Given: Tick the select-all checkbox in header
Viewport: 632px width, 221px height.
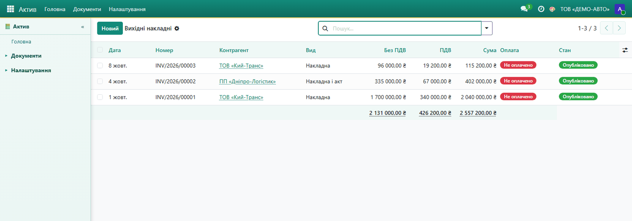Looking at the screenshot, I should click(100, 50).
